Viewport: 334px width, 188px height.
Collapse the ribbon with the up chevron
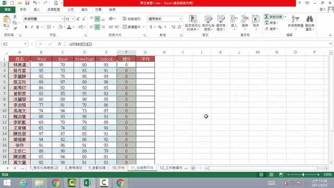(330, 35)
